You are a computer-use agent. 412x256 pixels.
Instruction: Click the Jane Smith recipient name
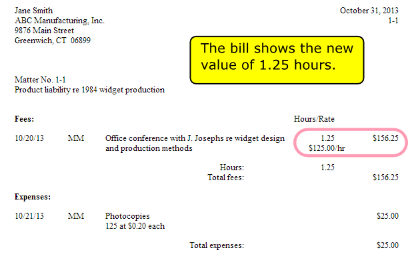33,11
